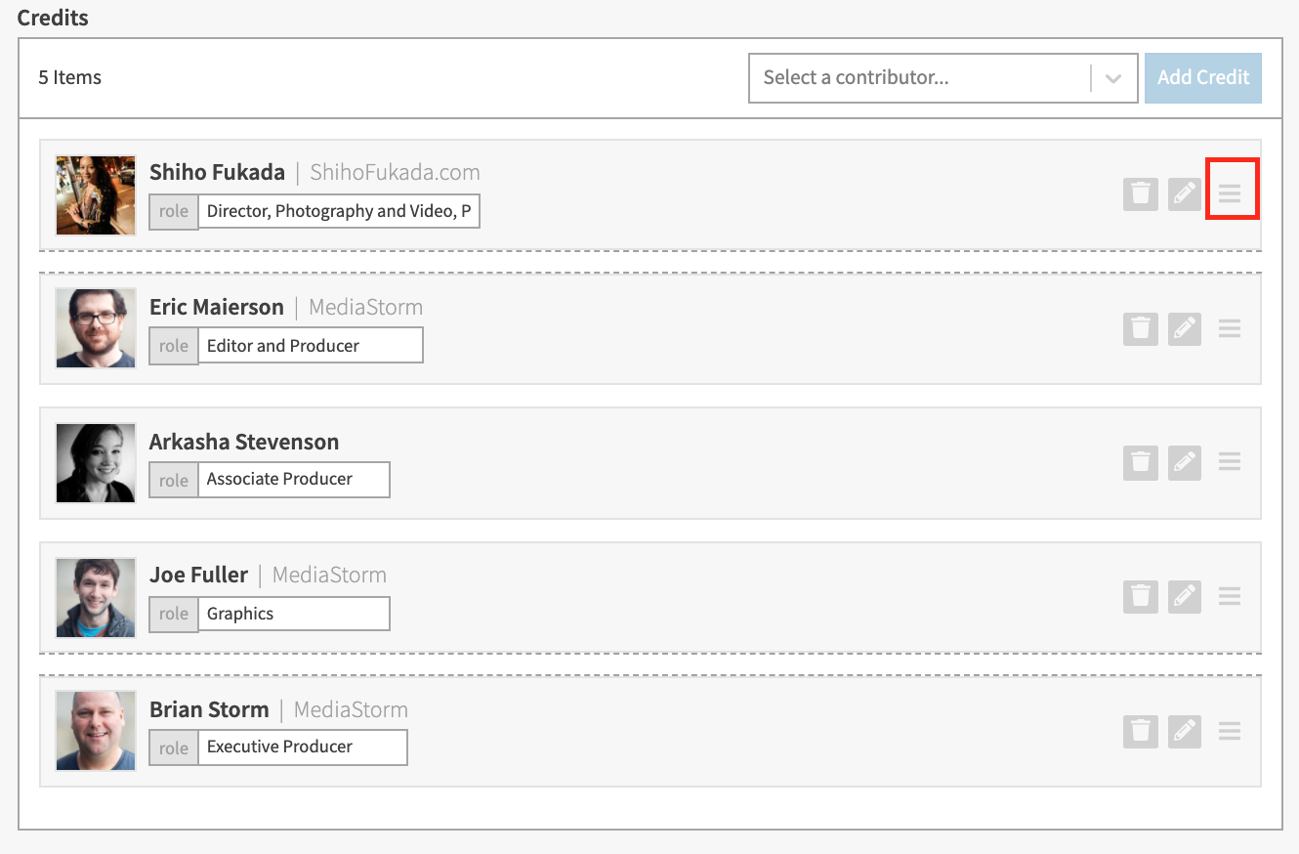This screenshot has height=854, width=1299.
Task: Click the reorder handle for Joe Fuller
Action: [x=1230, y=596]
